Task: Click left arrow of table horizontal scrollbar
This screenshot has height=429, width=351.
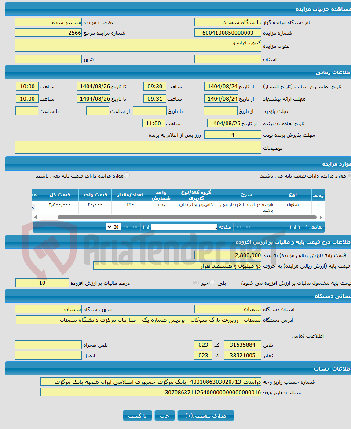Action: click(35, 217)
